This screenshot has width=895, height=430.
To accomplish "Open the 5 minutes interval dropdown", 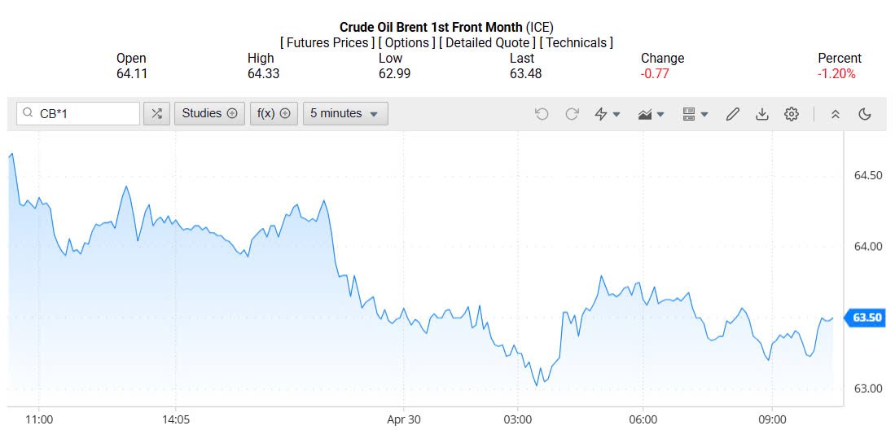I will tap(345, 114).
